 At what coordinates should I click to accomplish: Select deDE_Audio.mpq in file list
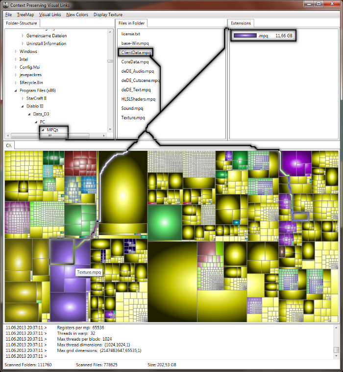(x=138, y=71)
